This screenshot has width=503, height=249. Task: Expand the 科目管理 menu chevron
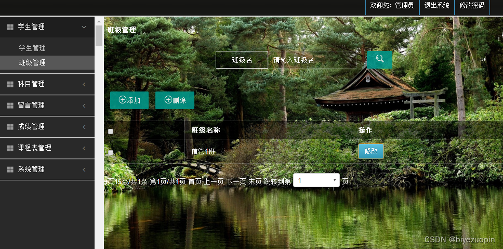pos(84,84)
